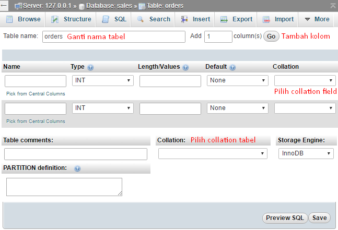The width and height of the screenshot is (338, 230).
Task: Click the Table comments input field
Action: pyautogui.click(x=76, y=154)
